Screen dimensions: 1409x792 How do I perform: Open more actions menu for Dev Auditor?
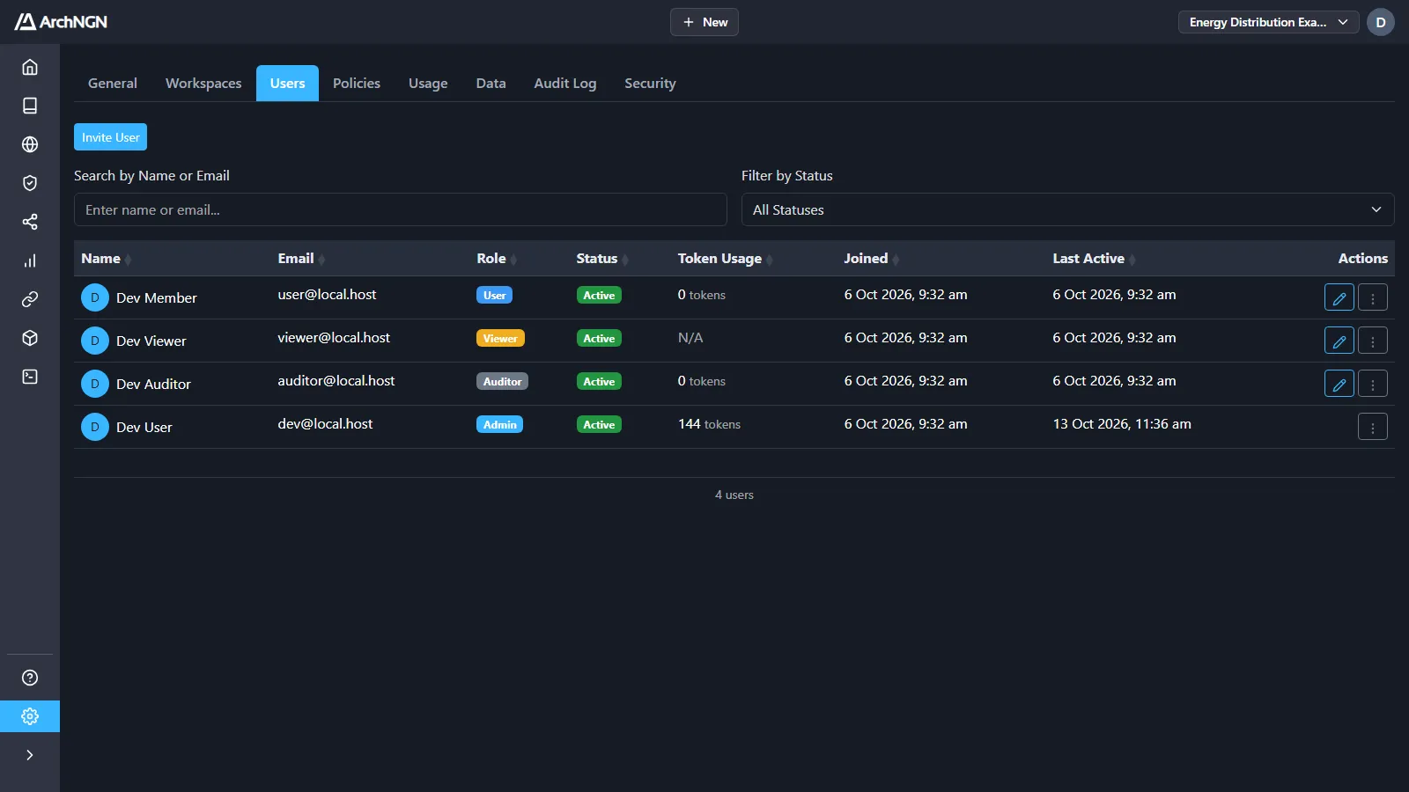(1373, 384)
